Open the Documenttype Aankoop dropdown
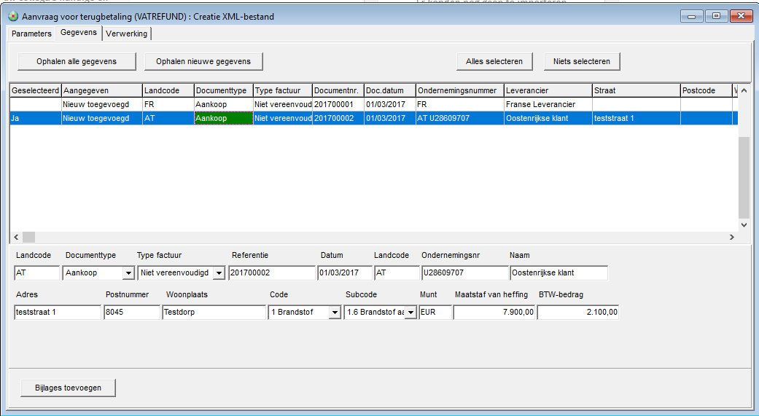 (x=128, y=272)
